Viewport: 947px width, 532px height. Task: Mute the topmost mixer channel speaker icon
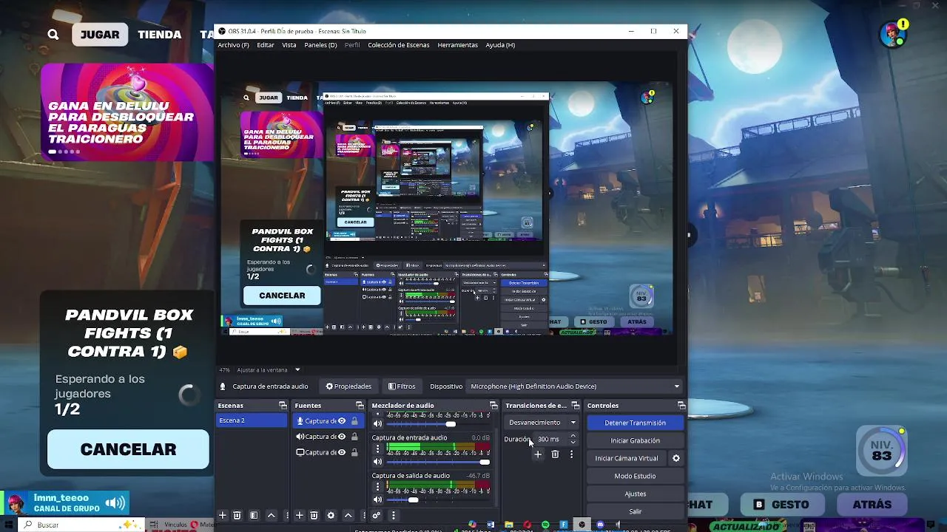coord(377,423)
